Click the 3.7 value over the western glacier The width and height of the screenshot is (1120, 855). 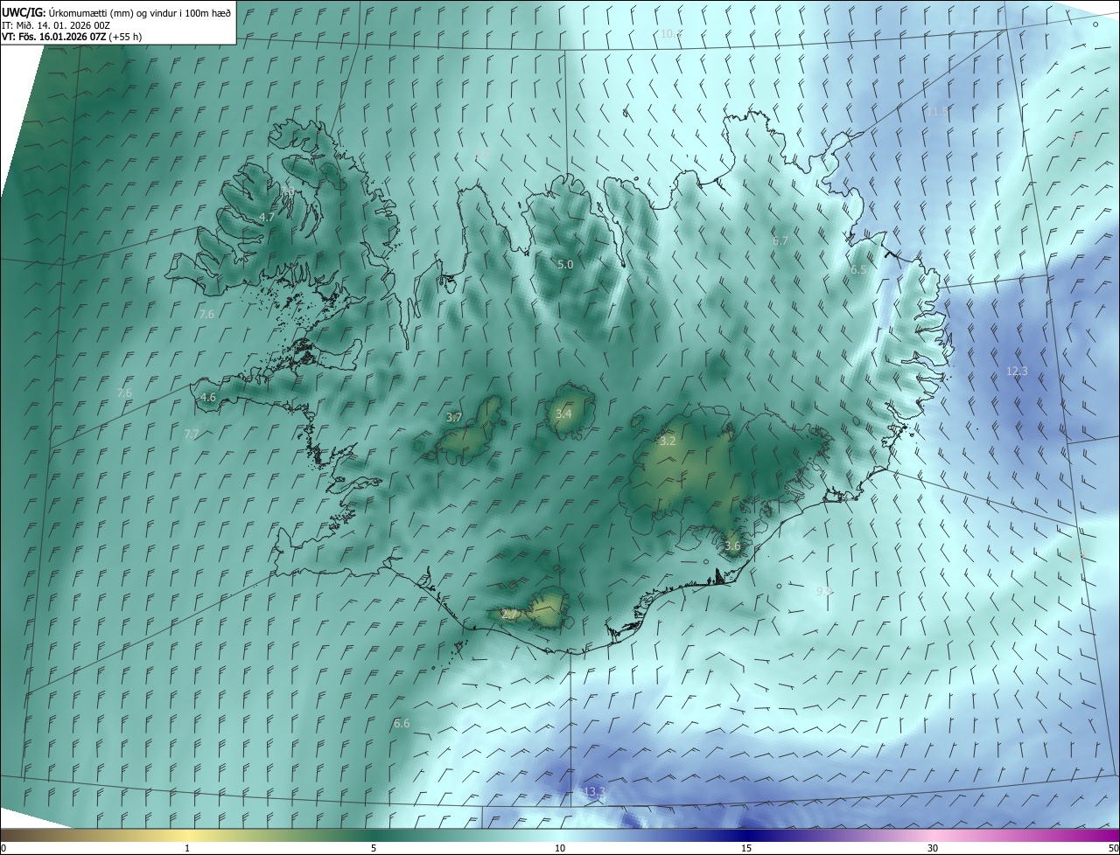[454, 418]
